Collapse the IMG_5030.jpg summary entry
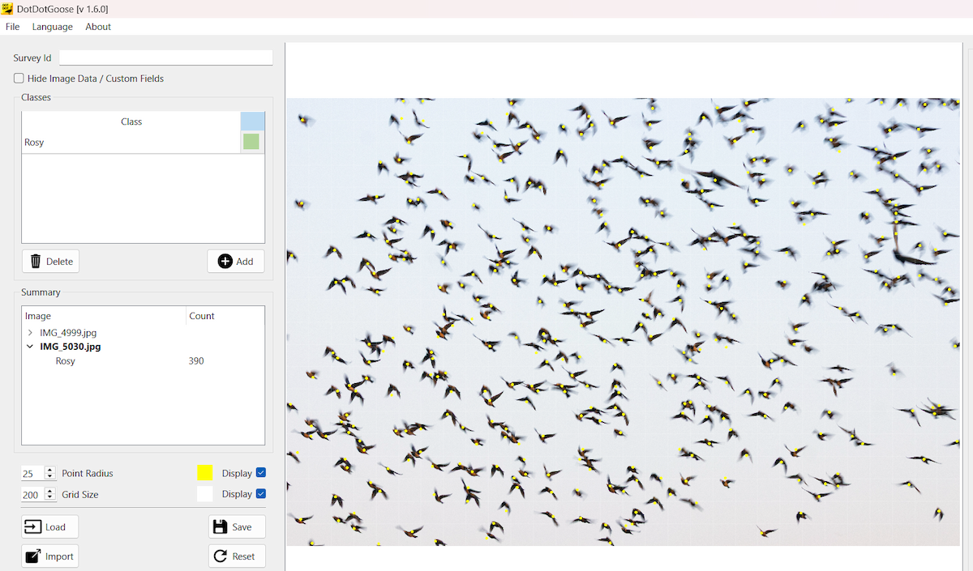 click(x=30, y=347)
